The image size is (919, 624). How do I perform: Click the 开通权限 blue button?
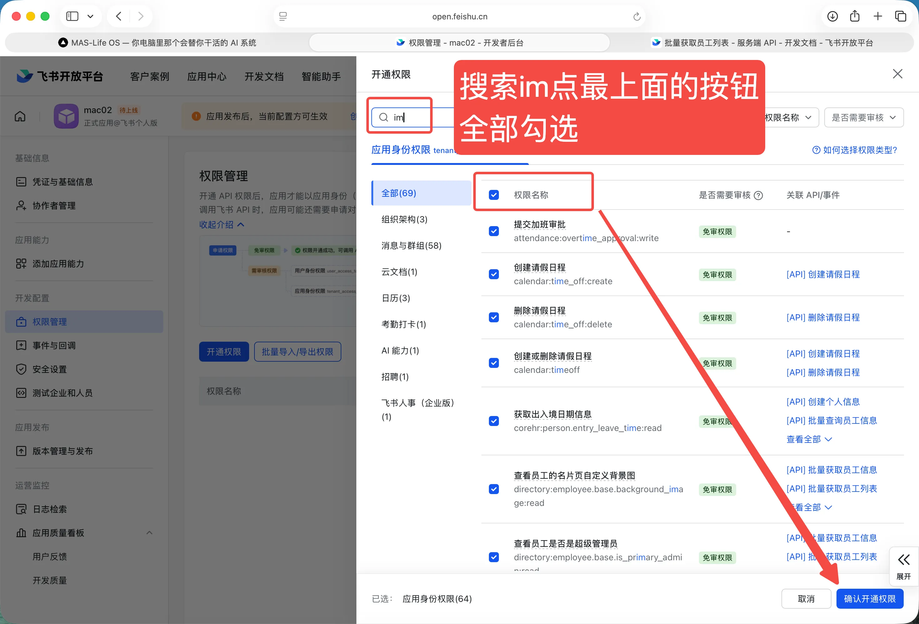tap(224, 352)
